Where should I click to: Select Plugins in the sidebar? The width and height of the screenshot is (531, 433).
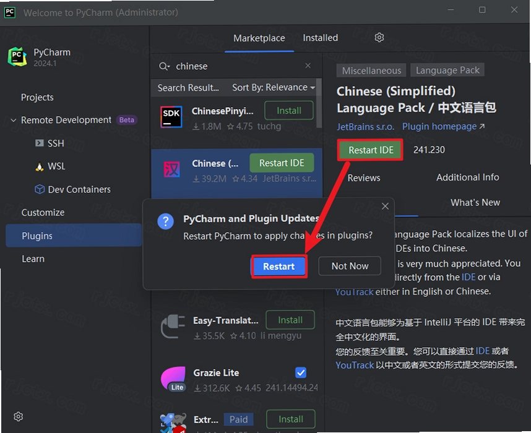coord(74,236)
